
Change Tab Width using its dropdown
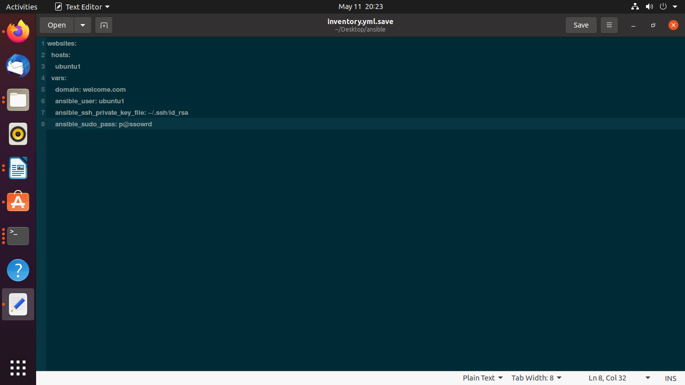pyautogui.click(x=536, y=378)
